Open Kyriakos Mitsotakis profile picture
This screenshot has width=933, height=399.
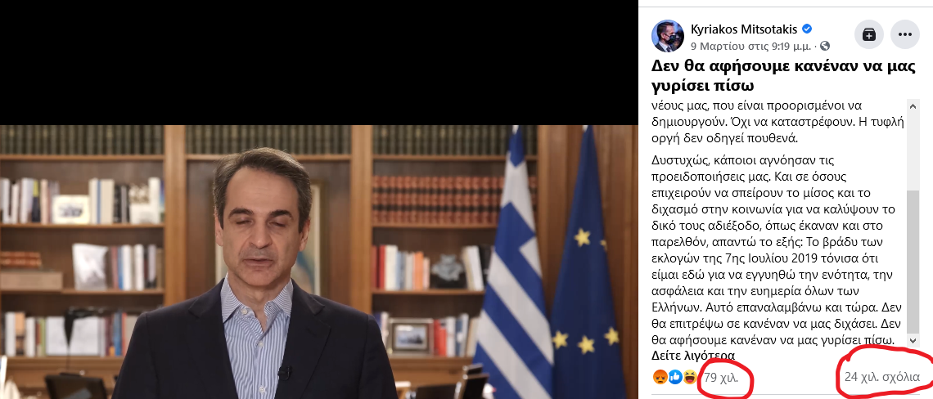click(x=668, y=36)
